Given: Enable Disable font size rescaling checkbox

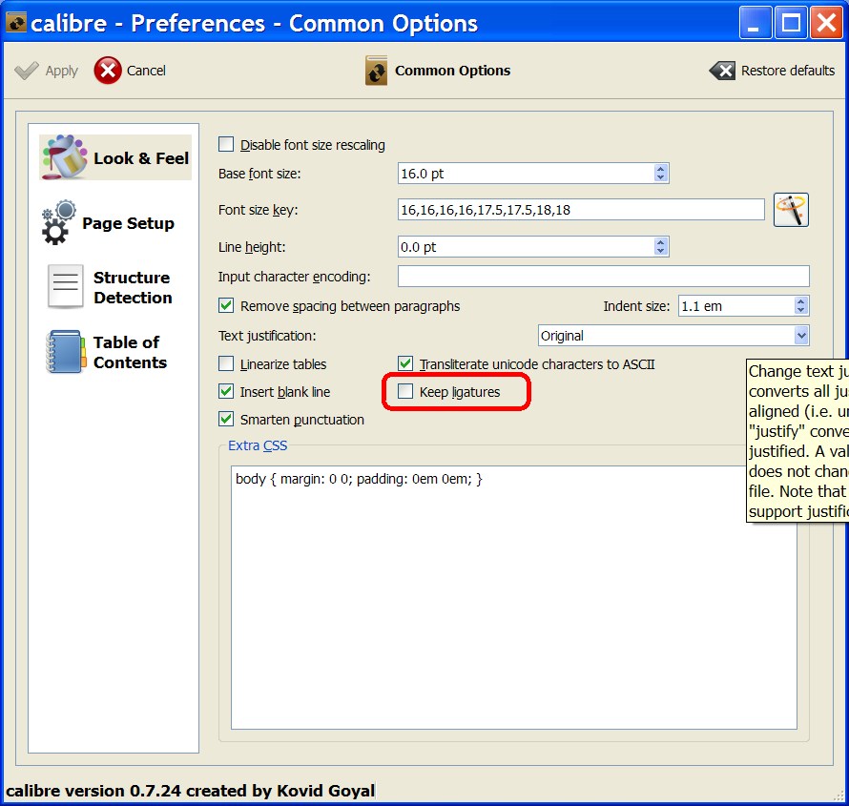Looking at the screenshot, I should click(226, 145).
